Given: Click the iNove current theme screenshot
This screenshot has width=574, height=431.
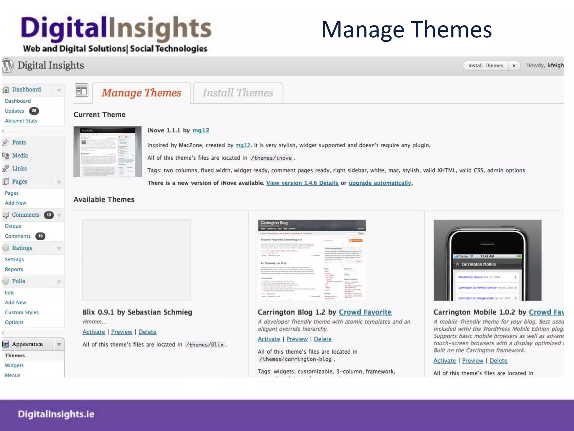Looking at the screenshot, I should tap(108, 152).
